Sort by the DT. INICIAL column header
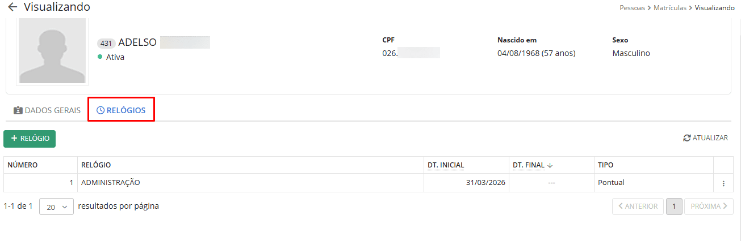 coord(446,165)
